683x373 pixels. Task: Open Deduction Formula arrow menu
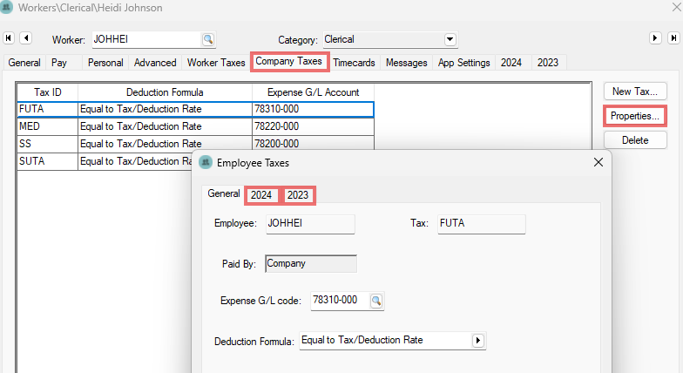tap(477, 340)
